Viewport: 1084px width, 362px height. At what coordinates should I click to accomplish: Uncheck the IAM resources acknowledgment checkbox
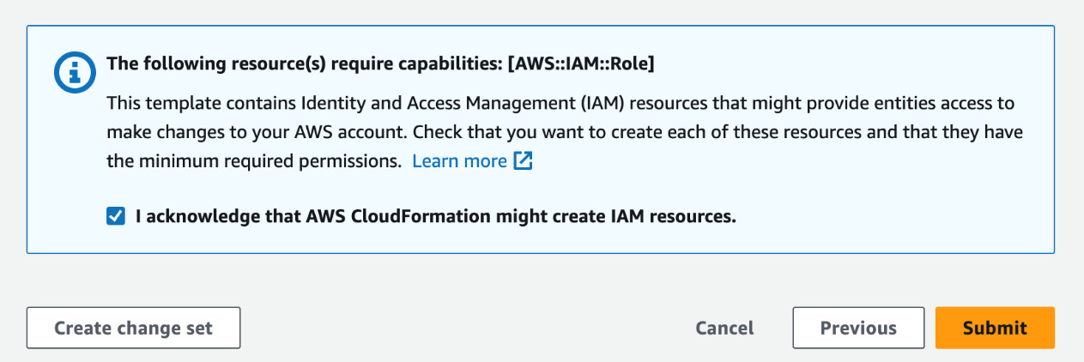(115, 216)
